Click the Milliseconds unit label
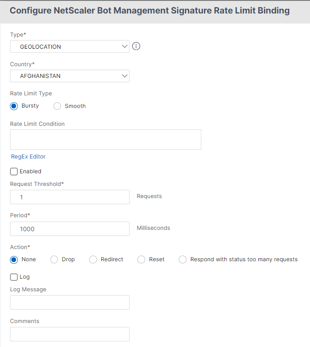310x347 pixels. [x=153, y=228]
